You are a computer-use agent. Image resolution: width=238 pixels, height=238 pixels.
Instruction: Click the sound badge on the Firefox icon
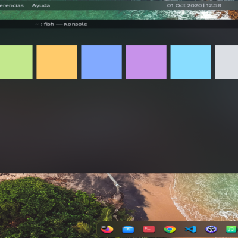click(104, 227)
